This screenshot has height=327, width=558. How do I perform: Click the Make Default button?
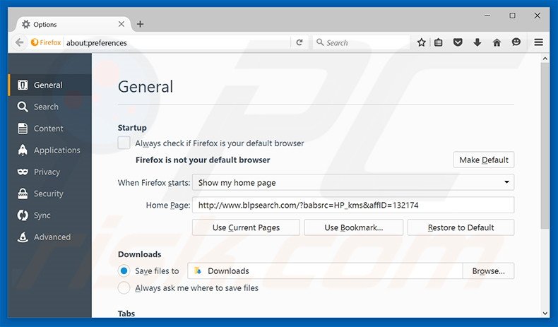click(484, 160)
